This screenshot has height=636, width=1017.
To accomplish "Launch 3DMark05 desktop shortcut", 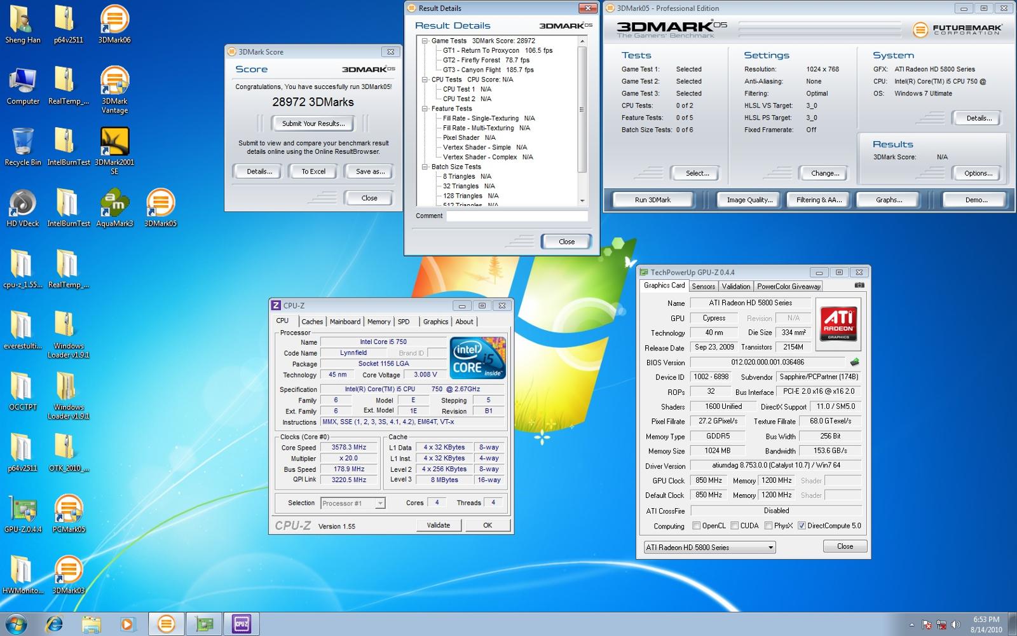I will 160,207.
